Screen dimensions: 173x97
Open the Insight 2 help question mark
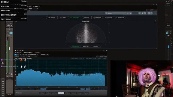(x=151, y=13)
